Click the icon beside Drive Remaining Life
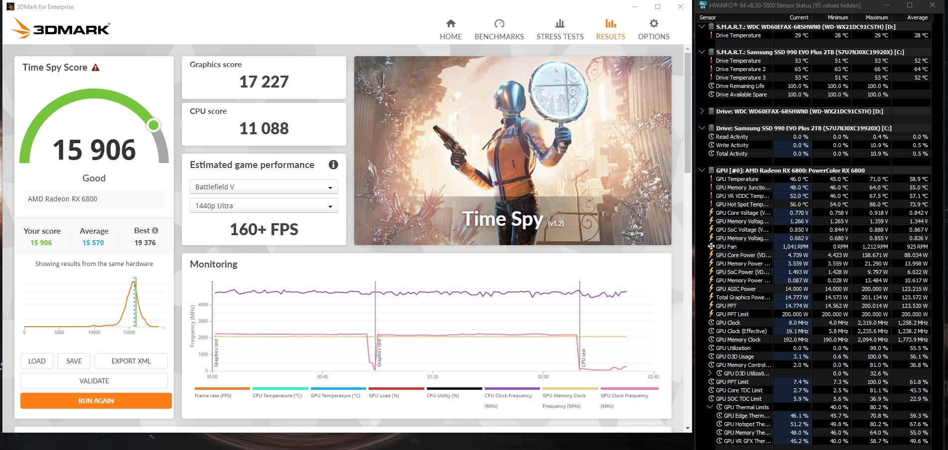 click(711, 86)
